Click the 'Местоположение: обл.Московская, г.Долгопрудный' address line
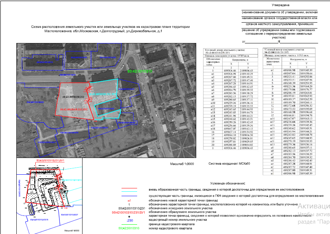This screenshot has width=330, height=234. pos(103,31)
